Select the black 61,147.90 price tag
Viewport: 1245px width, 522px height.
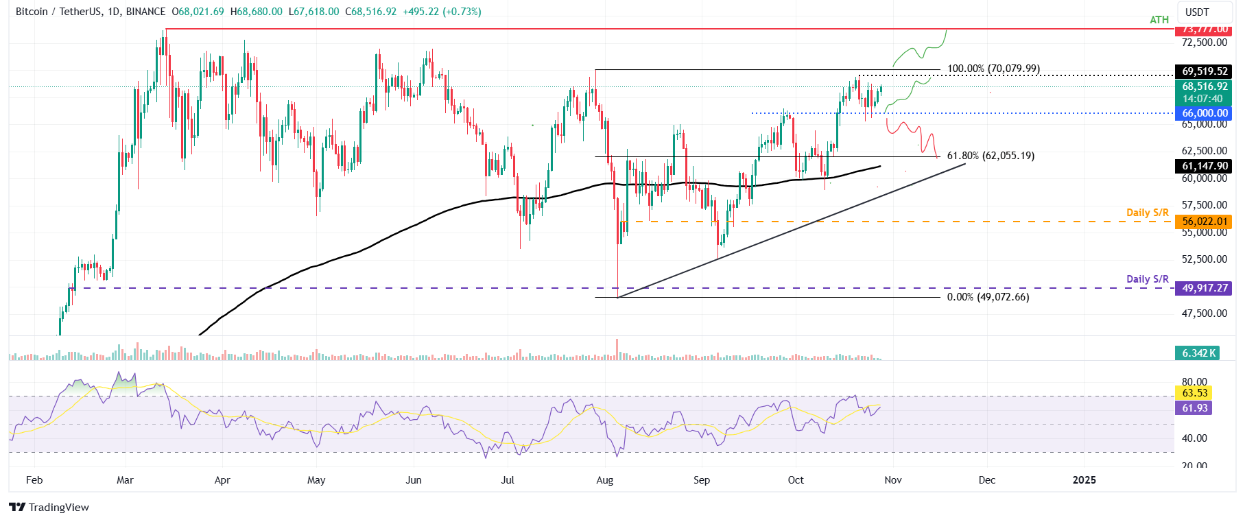(1204, 166)
